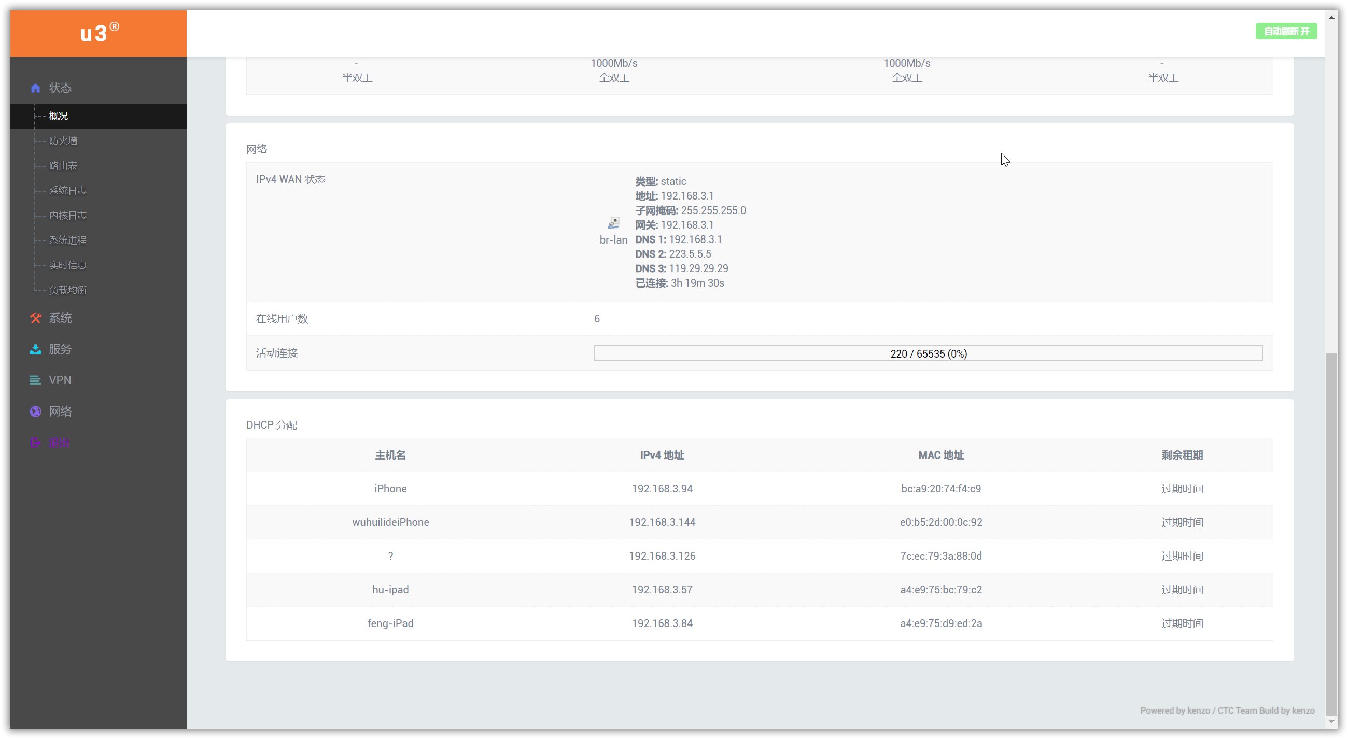This screenshot has height=739, width=1348.
Task: Click the globe icon beside 网络
Action: [36, 411]
